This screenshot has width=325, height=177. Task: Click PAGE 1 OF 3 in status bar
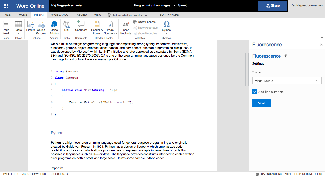coord(11,174)
